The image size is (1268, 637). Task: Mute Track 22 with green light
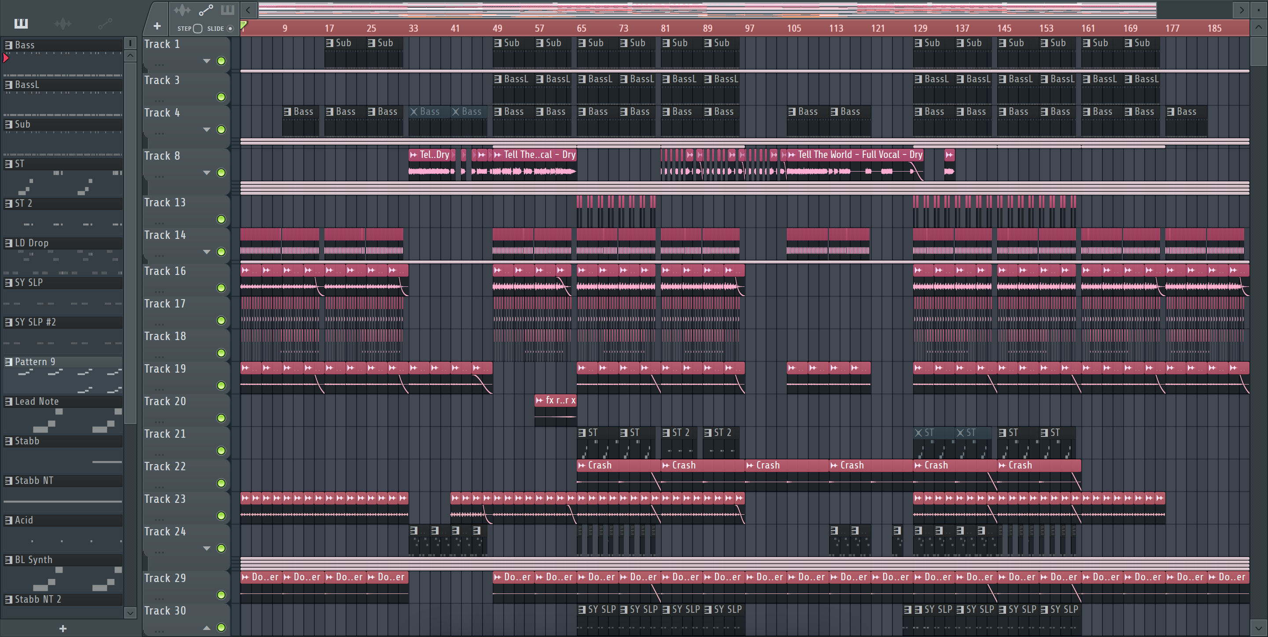(221, 483)
